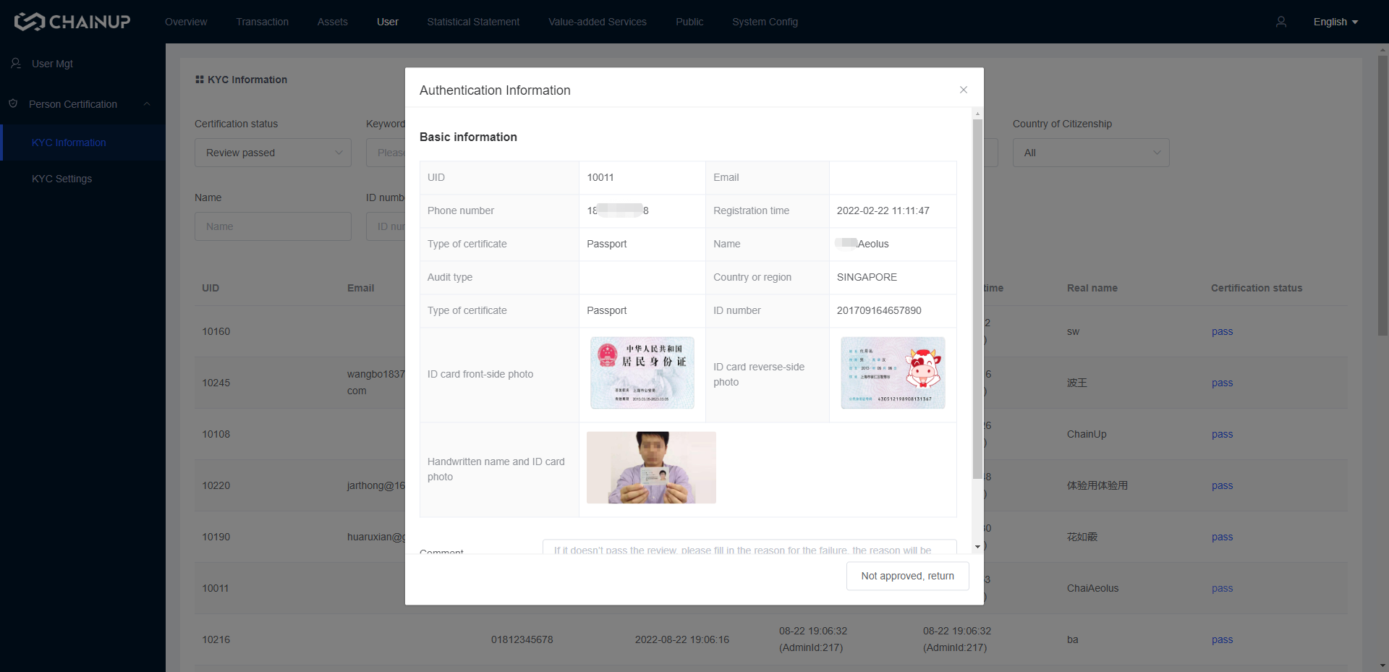Open the Country of Citizenship dropdown
This screenshot has height=672, width=1389.
pos(1090,153)
